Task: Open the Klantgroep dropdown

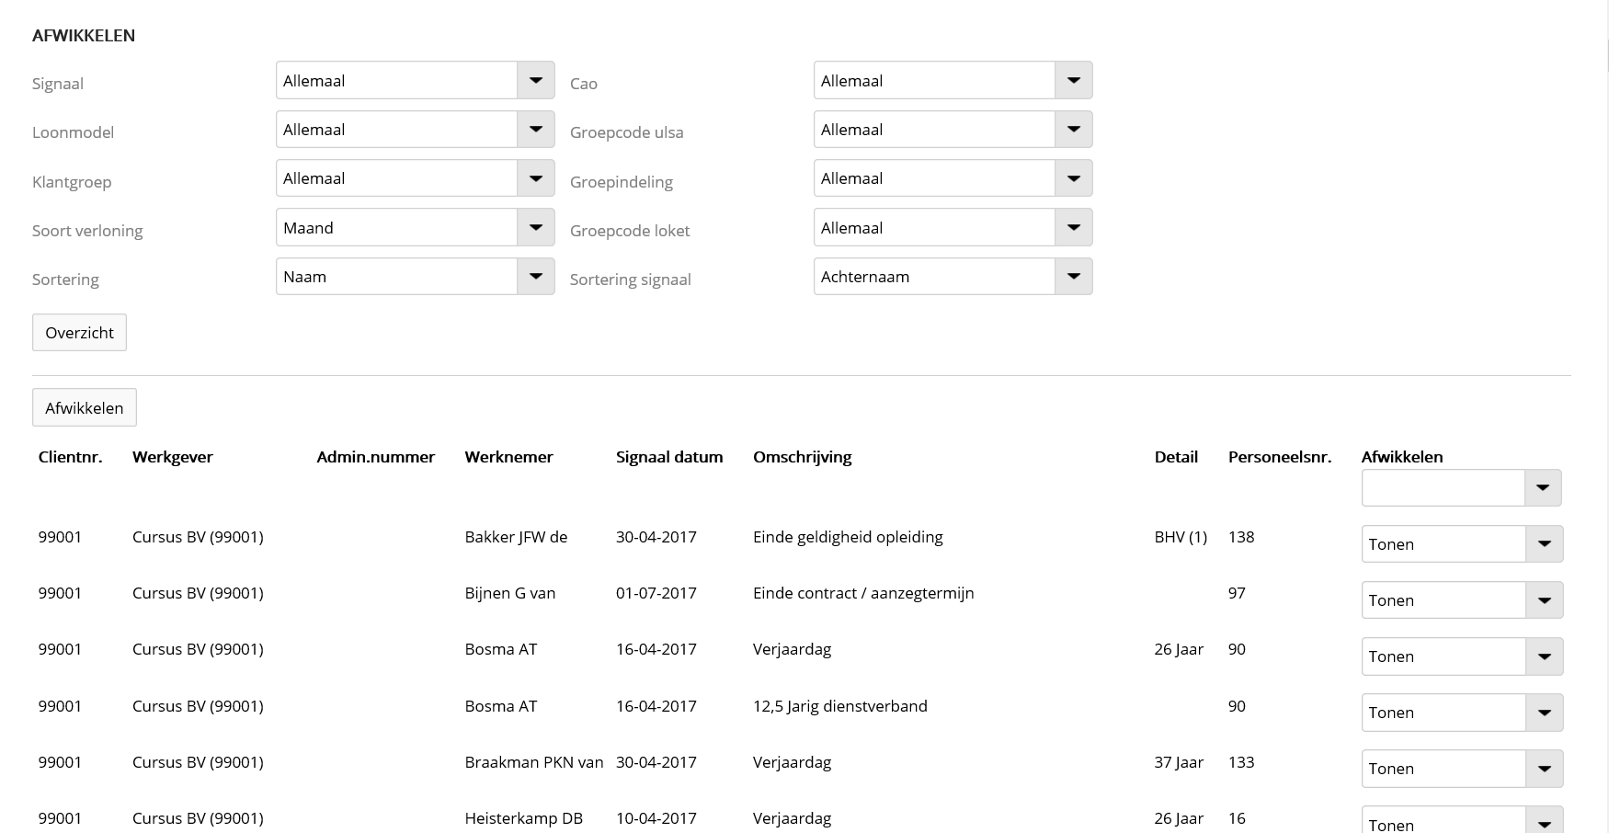Action: pyautogui.click(x=415, y=178)
